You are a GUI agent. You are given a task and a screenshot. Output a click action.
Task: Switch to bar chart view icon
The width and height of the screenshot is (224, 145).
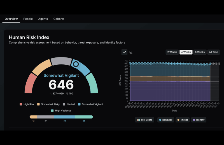click(131, 52)
